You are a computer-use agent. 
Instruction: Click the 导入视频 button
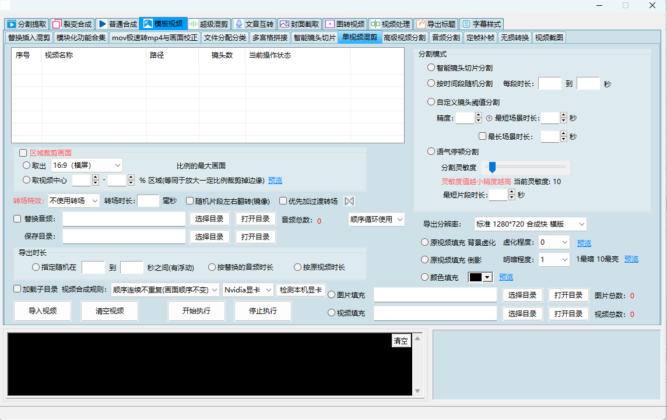[43, 310]
